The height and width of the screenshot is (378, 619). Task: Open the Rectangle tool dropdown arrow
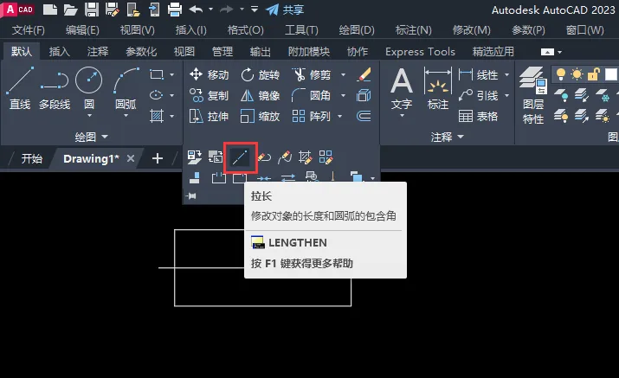(x=171, y=74)
